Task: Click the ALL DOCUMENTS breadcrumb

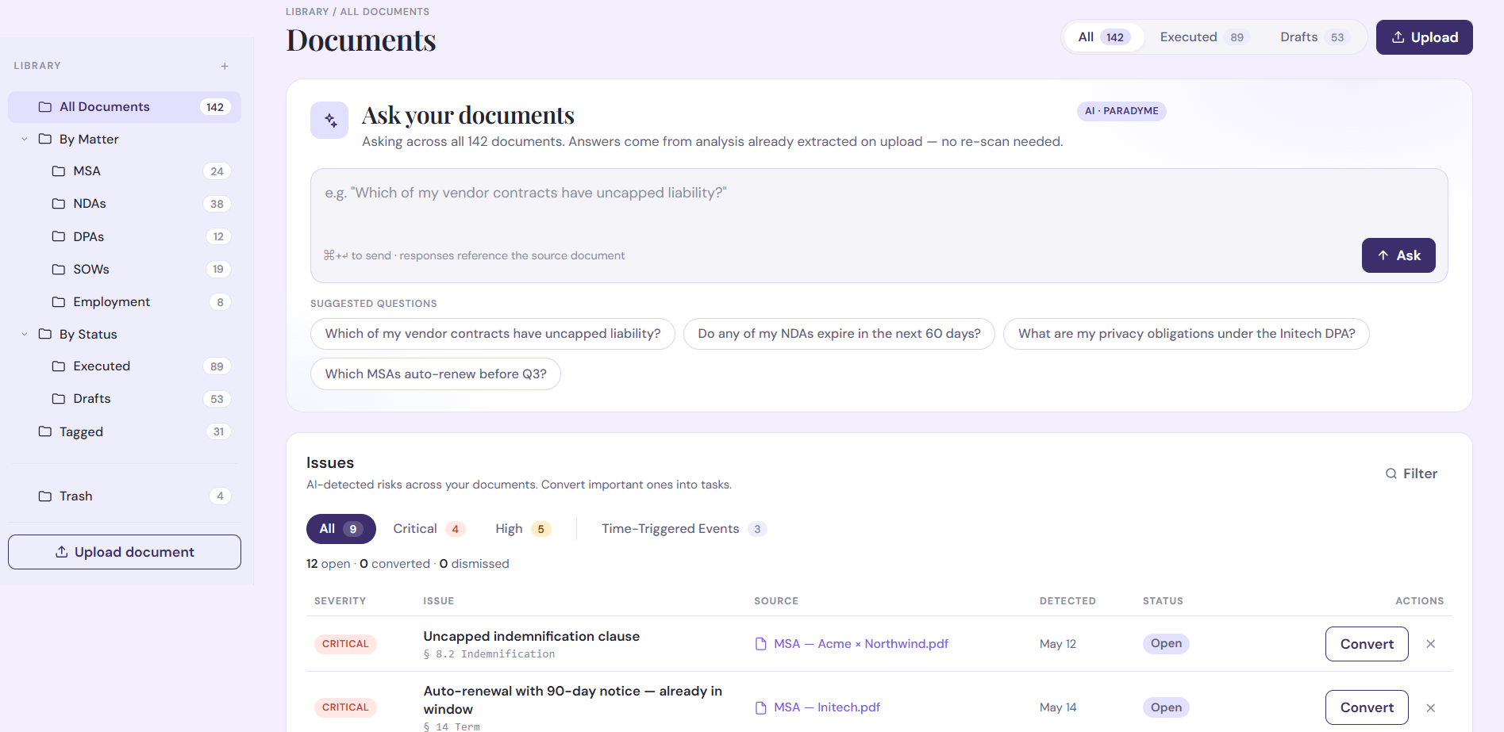Action: coord(385,12)
